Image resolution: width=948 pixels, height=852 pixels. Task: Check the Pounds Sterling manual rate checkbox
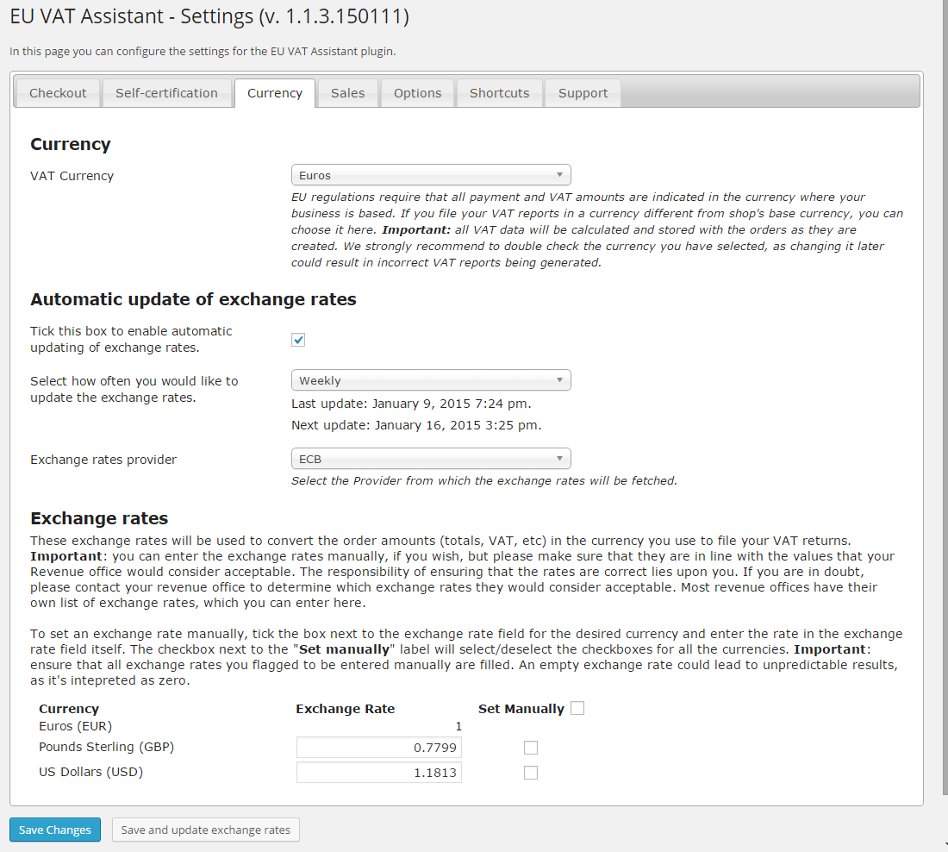531,748
